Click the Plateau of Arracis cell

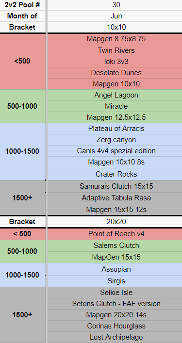[115, 129]
